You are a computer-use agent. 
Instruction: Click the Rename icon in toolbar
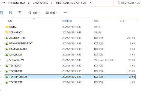(x=1, y=13)
